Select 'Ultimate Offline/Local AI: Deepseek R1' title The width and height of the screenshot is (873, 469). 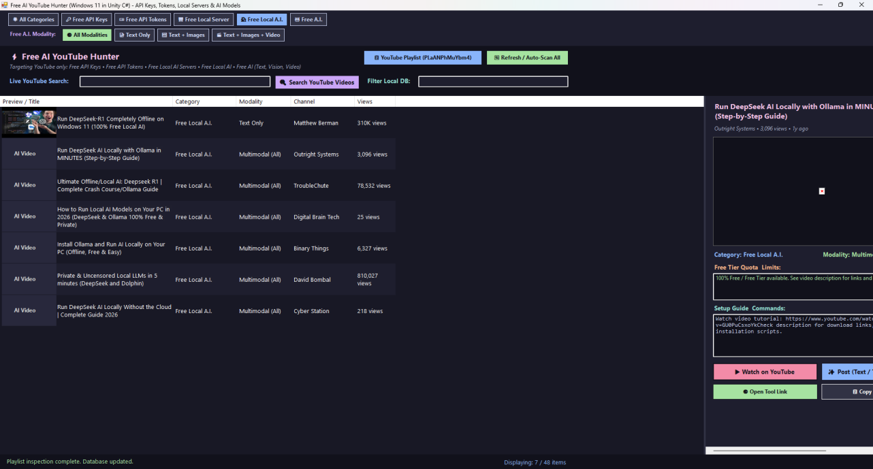point(110,185)
